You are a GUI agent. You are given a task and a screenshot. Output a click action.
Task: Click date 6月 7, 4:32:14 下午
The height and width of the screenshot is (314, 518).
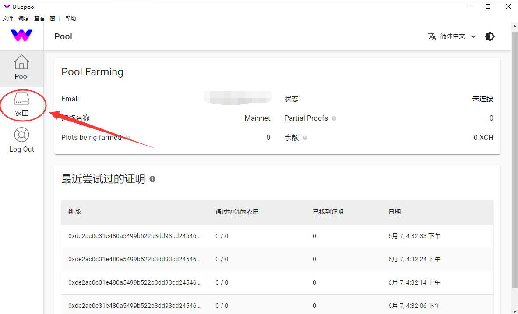pyautogui.click(x=414, y=282)
